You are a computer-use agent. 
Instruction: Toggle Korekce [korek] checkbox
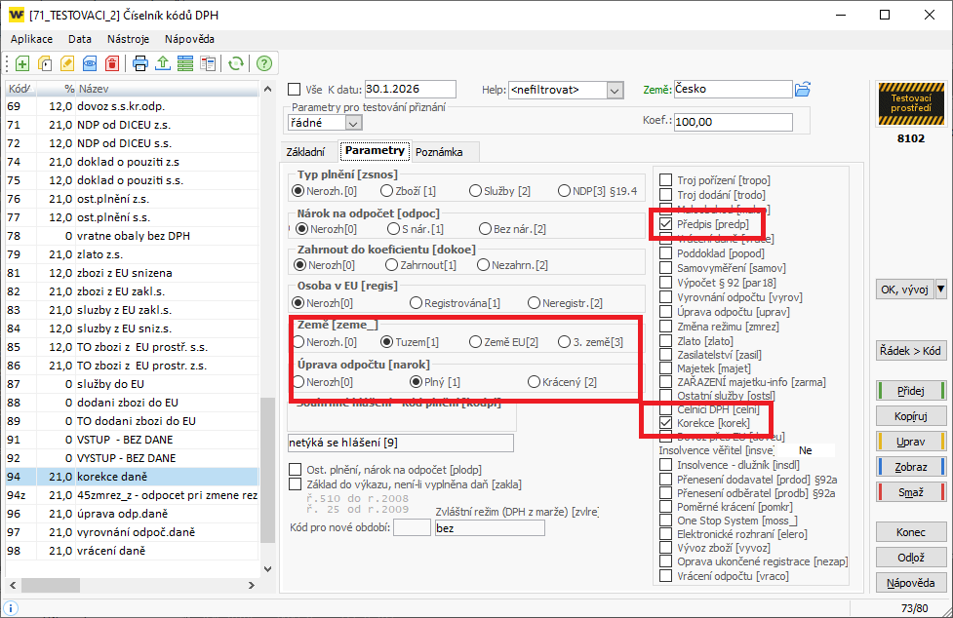tap(666, 423)
